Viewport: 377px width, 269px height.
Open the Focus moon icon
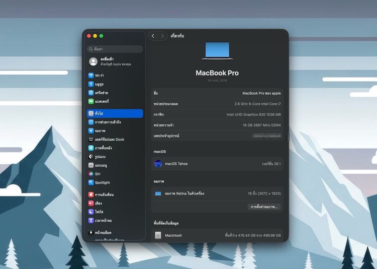91,212
